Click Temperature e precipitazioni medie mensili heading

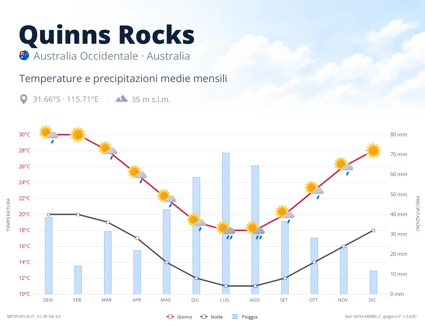[x=123, y=78]
